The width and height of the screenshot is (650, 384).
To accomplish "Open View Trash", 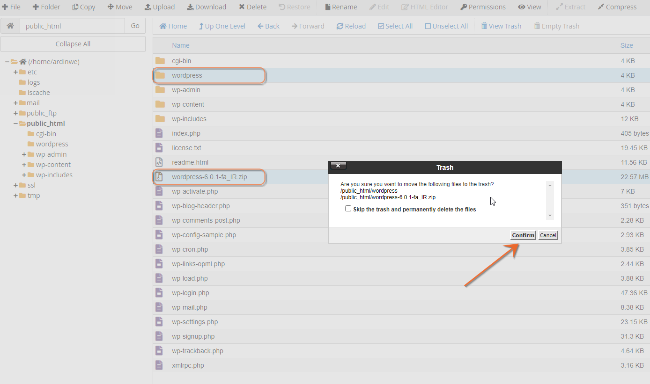I will [501, 26].
